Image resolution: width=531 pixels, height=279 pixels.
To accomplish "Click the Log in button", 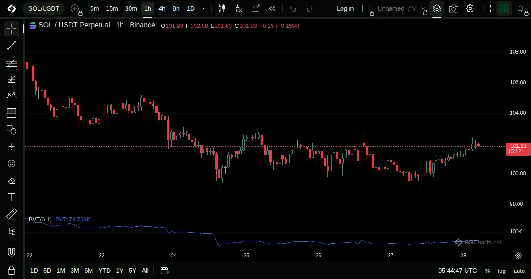I will 345,8.
